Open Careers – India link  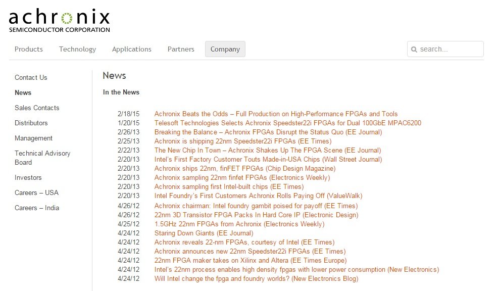pos(37,208)
